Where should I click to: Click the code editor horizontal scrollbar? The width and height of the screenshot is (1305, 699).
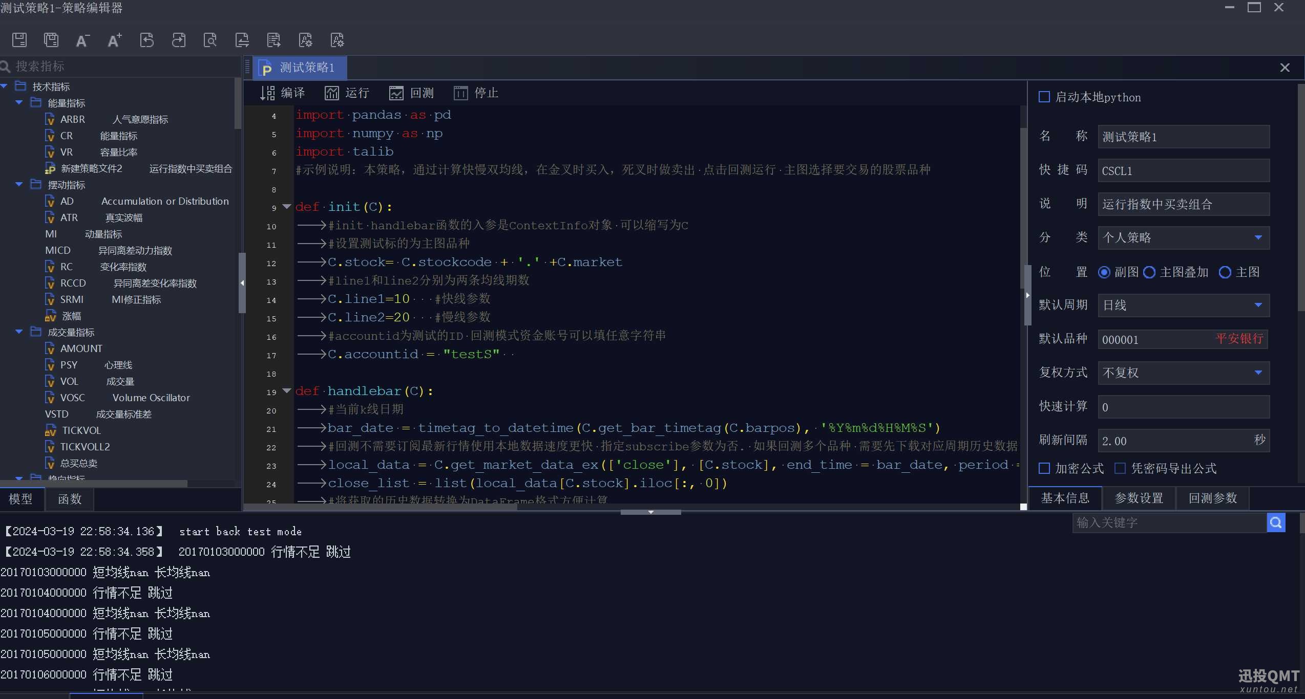point(380,507)
